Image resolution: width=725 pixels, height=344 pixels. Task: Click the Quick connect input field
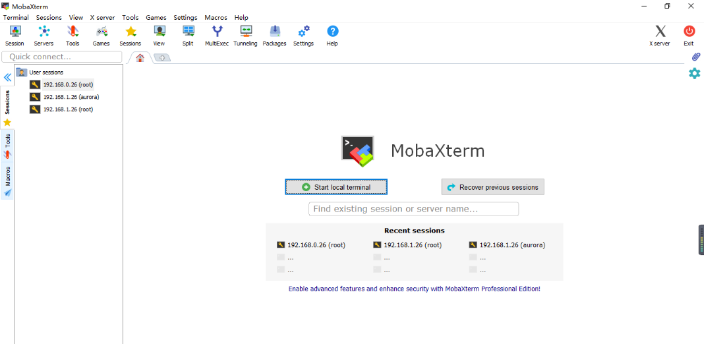(62, 57)
